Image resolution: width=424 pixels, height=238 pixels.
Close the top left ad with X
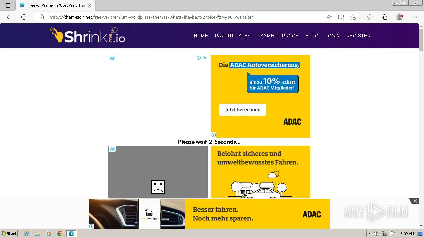(x=205, y=58)
